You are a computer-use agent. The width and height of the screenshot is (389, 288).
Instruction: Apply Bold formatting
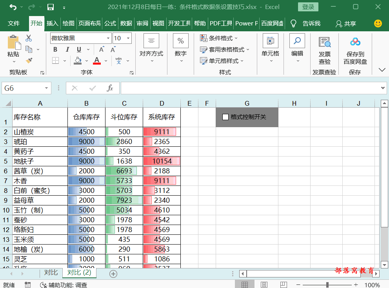pos(55,50)
